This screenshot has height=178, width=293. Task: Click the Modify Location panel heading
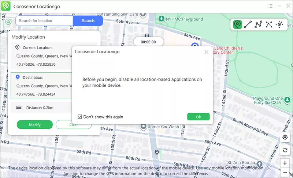pyautogui.click(x=28, y=37)
